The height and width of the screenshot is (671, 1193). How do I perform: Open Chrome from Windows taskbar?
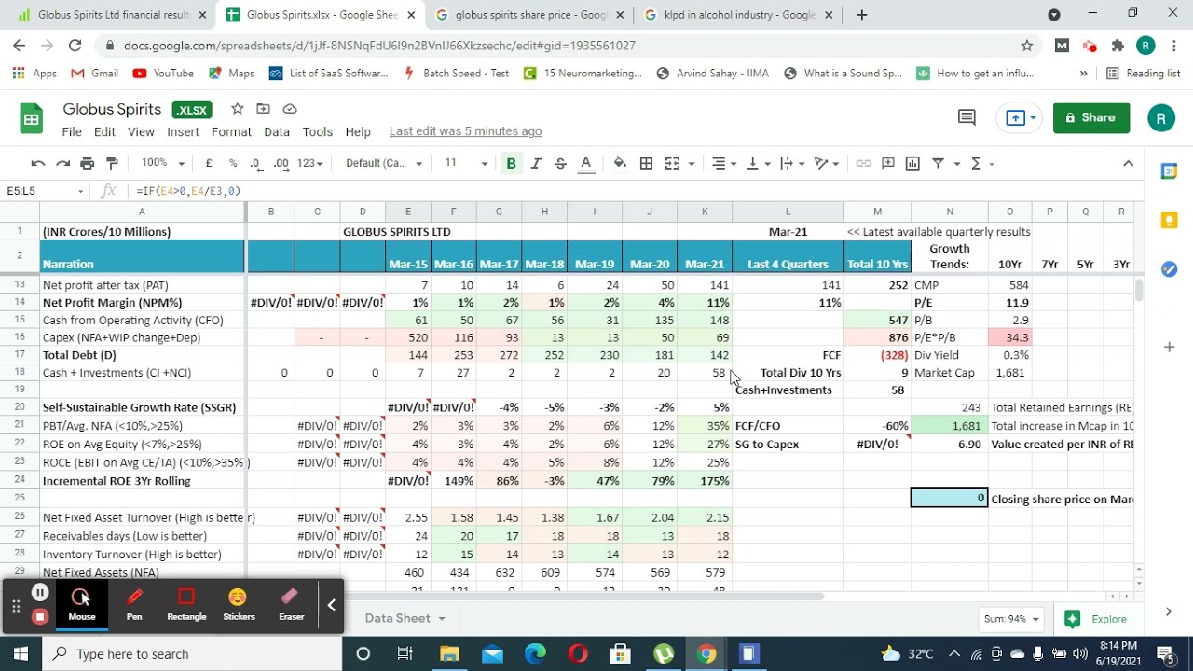pos(706,653)
